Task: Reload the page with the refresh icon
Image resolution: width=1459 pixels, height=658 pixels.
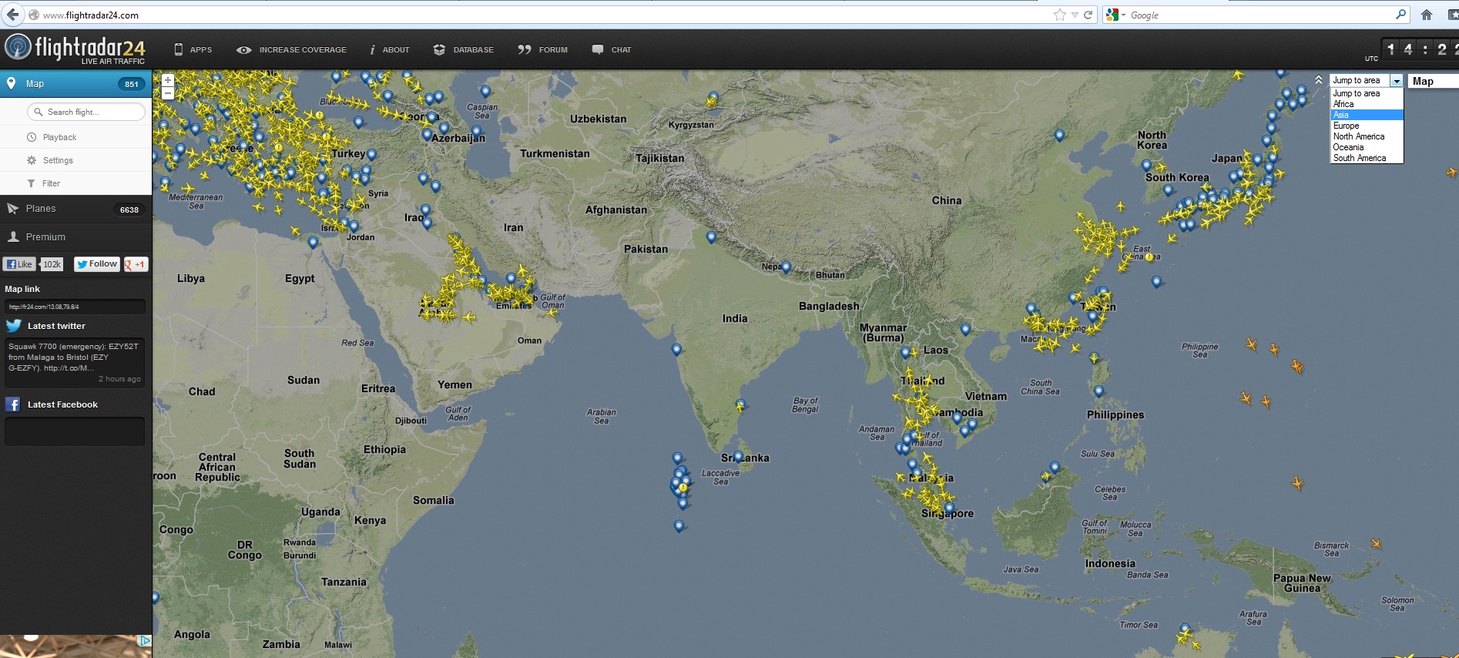Action: point(1088,15)
